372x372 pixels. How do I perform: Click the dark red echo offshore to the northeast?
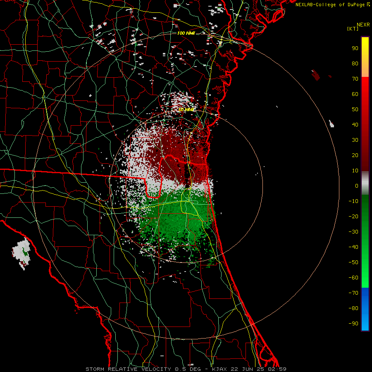315,75
